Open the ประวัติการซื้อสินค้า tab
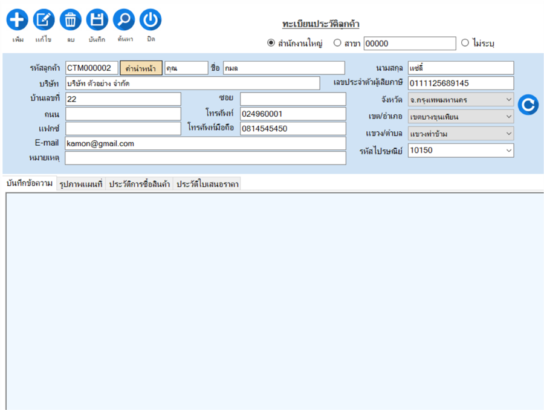 [139, 184]
